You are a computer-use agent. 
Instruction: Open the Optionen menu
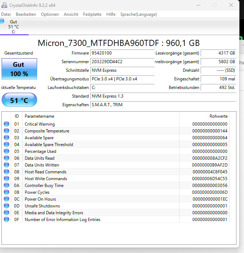(x=50, y=14)
